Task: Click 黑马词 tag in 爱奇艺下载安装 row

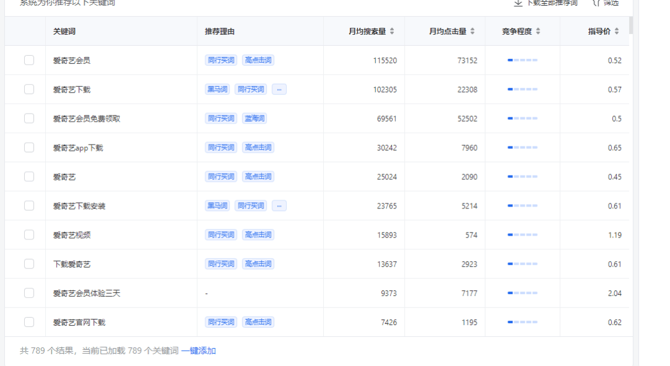Action: (x=218, y=205)
